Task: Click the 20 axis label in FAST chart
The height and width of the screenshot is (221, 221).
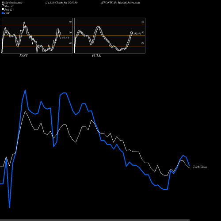Action: coord(70,43)
